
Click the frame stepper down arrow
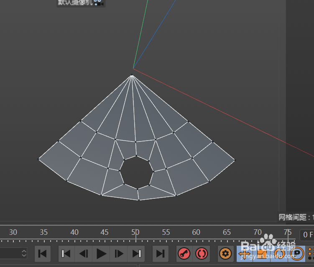(24, 256)
